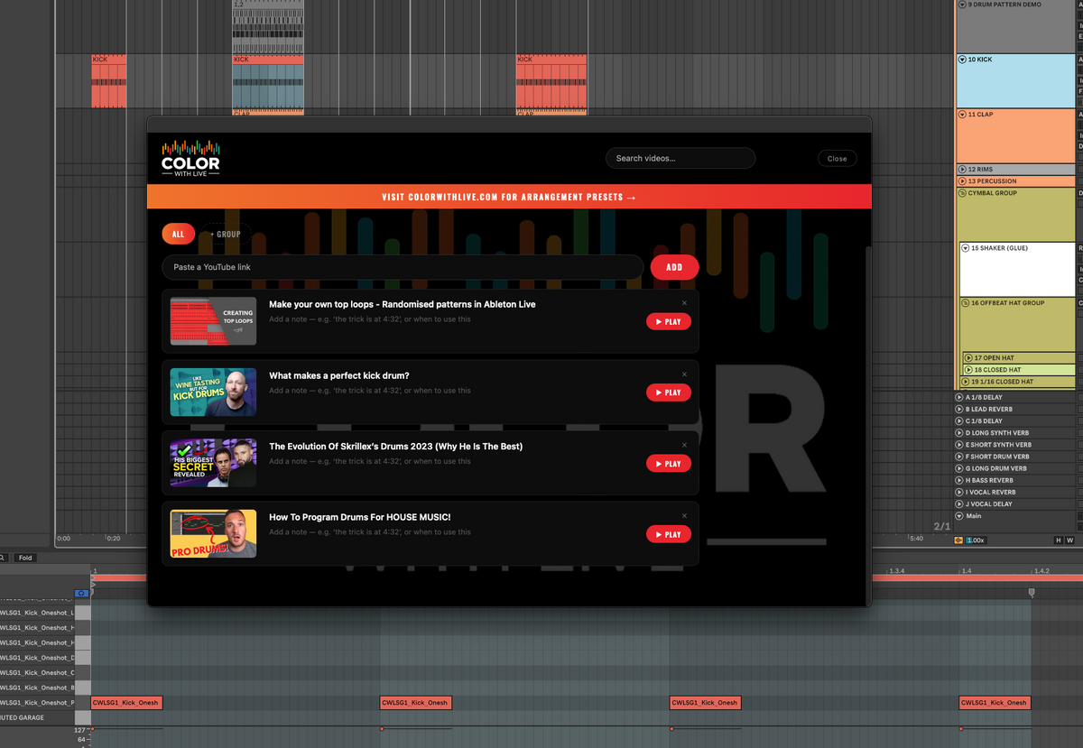Toggle the W width optimize button
The width and height of the screenshot is (1083, 748).
click(x=1069, y=540)
